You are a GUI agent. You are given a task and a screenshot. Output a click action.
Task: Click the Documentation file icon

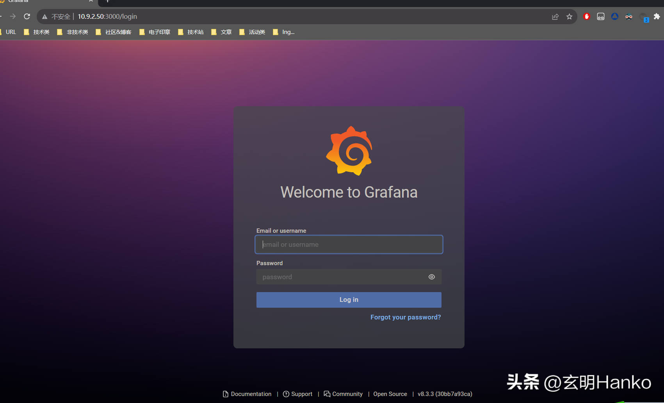[x=225, y=394]
